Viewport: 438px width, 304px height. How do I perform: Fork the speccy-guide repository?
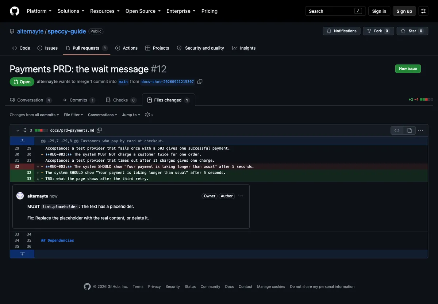379,31
